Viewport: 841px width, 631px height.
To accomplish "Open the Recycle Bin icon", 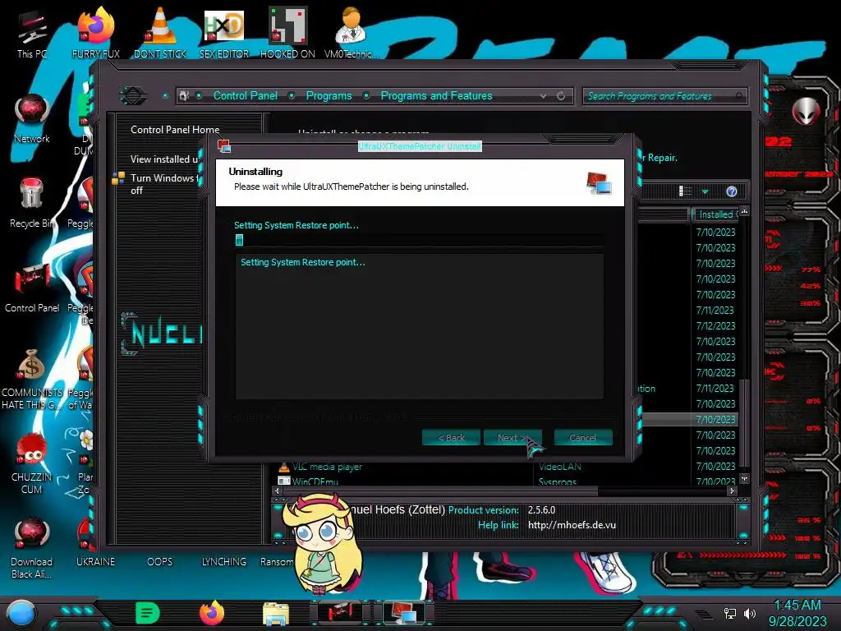I will [x=32, y=203].
